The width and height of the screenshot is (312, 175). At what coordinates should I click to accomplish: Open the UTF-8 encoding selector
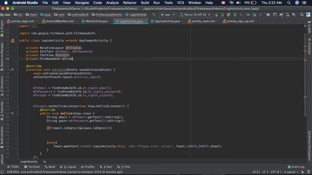coord(276,172)
